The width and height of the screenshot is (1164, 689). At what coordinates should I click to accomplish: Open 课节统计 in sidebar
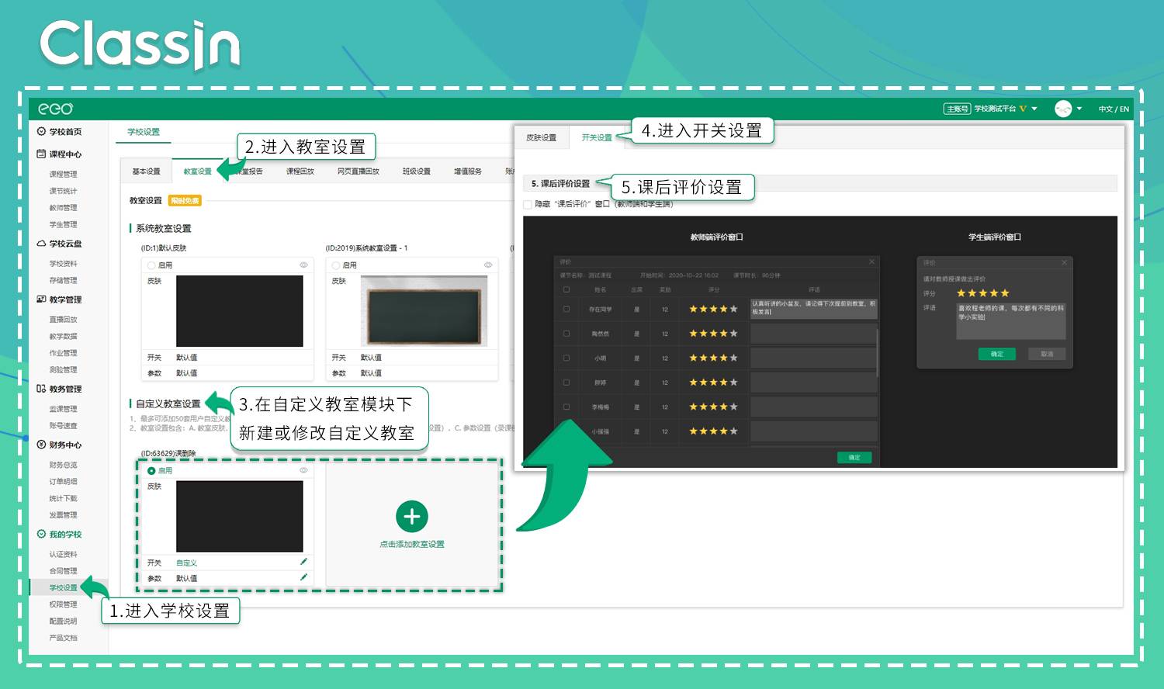[64, 191]
